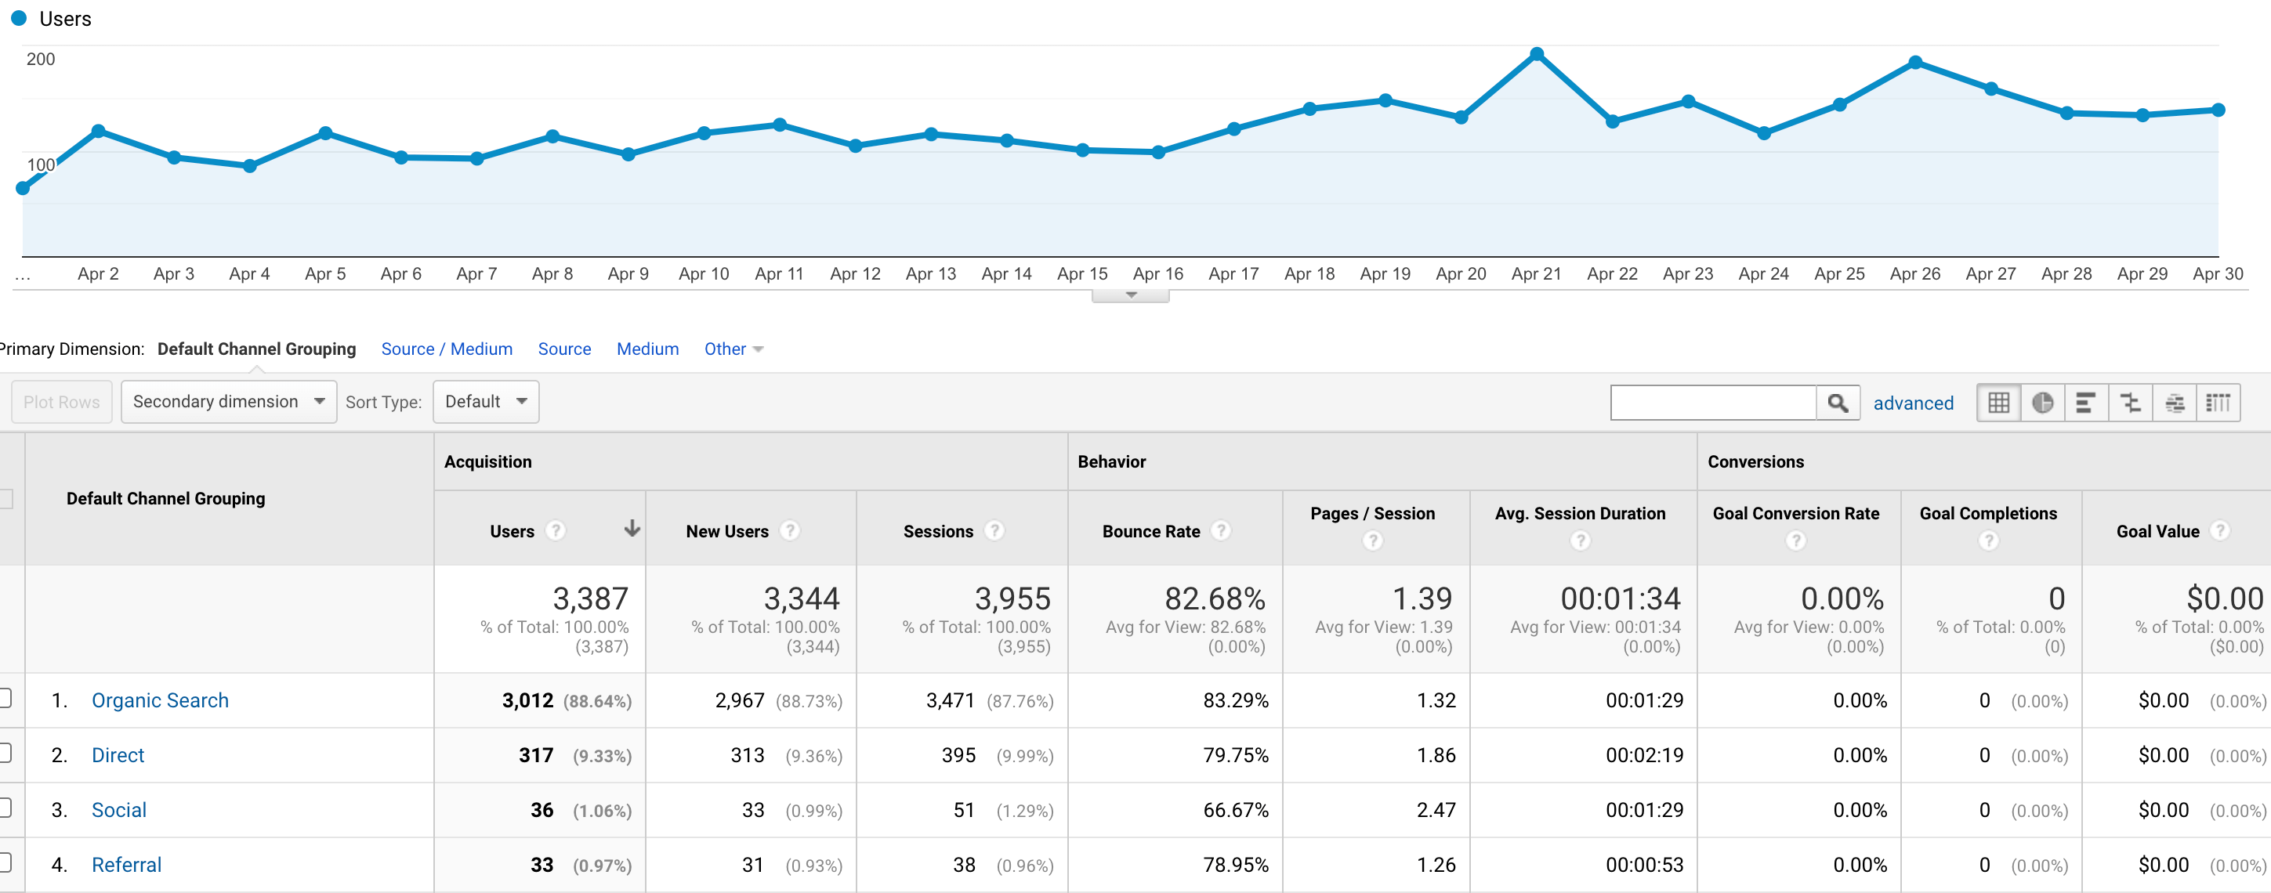Sort by the New Users column header
Viewport: 2271px width, 893px height.
point(727,532)
